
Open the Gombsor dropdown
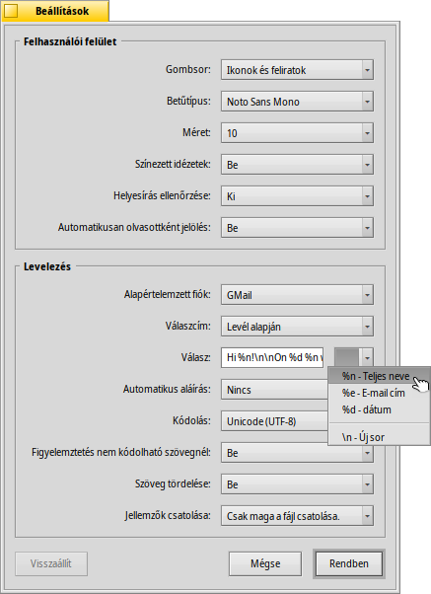tap(297, 70)
